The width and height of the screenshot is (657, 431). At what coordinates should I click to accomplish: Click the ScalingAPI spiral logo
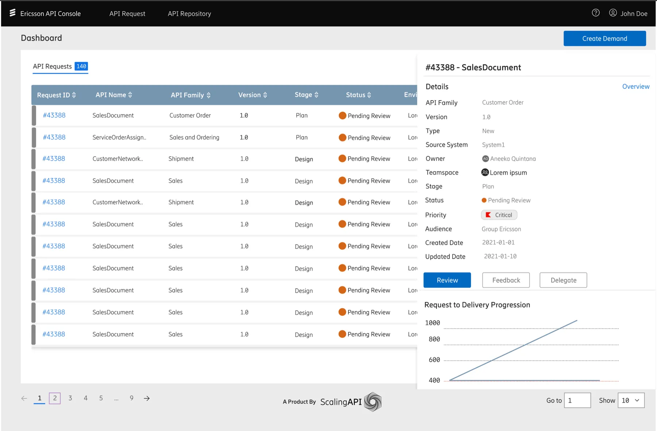(x=373, y=401)
